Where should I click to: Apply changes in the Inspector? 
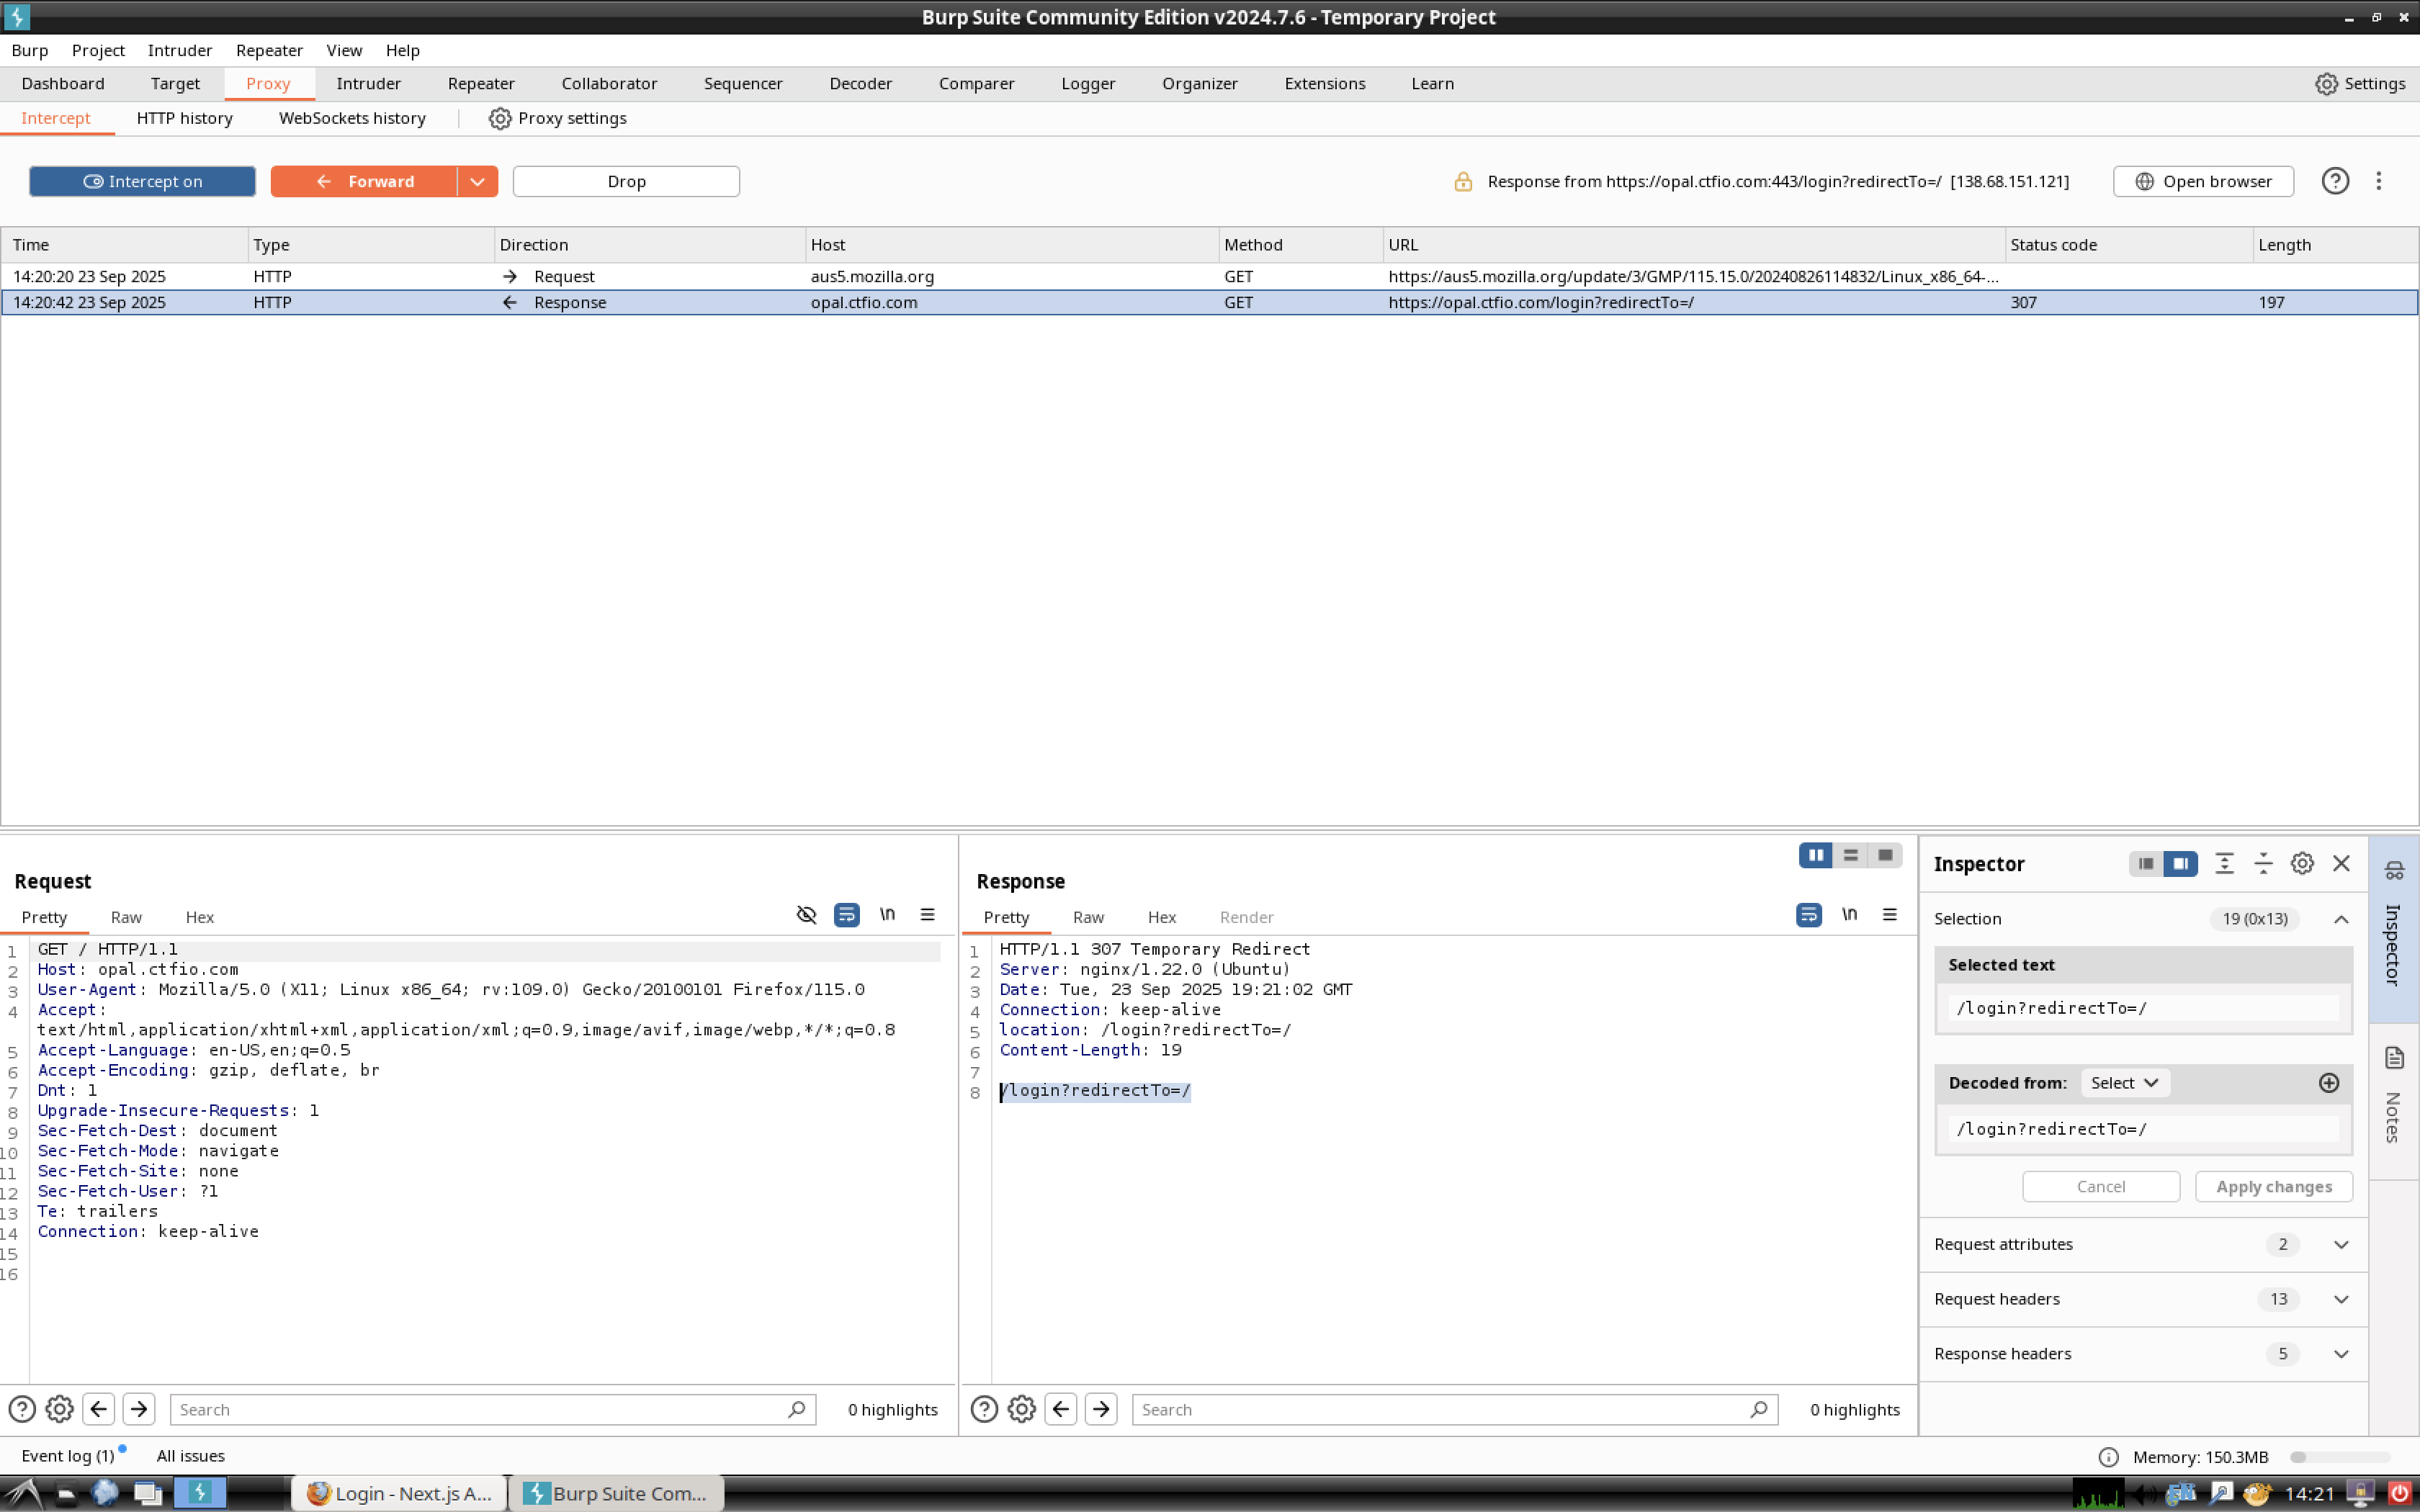click(2274, 1186)
